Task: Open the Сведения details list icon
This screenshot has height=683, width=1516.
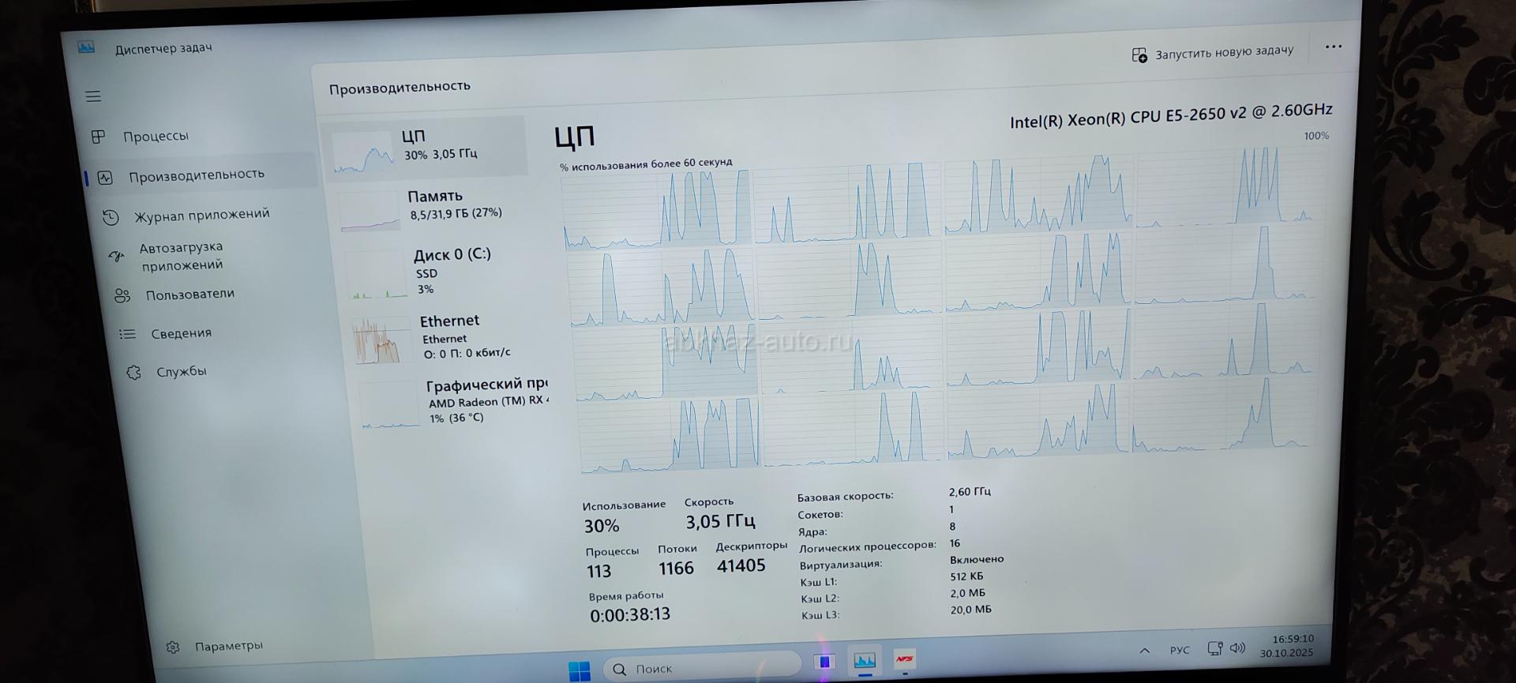Action: [127, 334]
